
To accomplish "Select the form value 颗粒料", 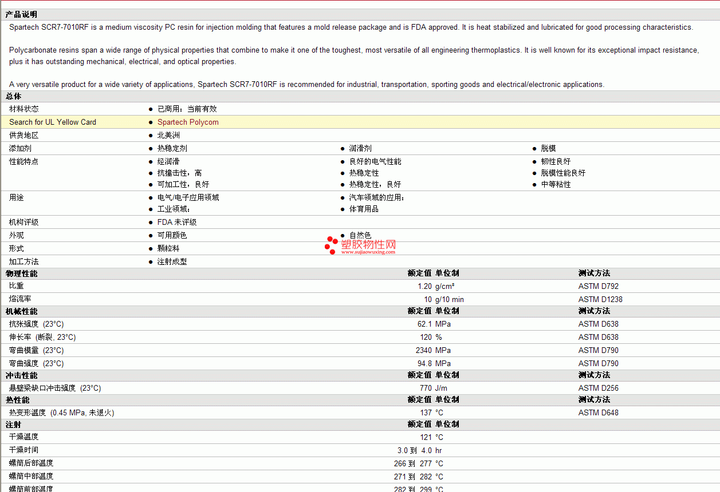I will (x=168, y=248).
